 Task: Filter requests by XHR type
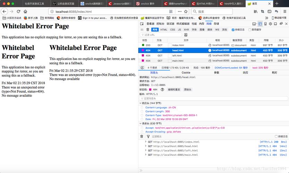pyautogui.click(x=186, y=30)
